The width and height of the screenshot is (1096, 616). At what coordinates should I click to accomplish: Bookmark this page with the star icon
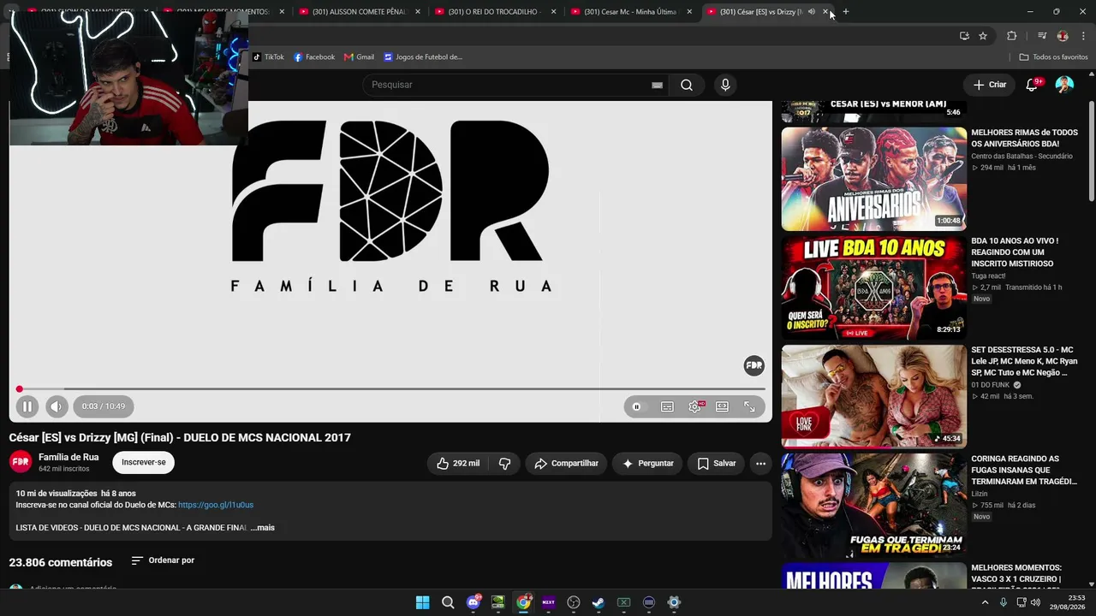click(x=983, y=36)
